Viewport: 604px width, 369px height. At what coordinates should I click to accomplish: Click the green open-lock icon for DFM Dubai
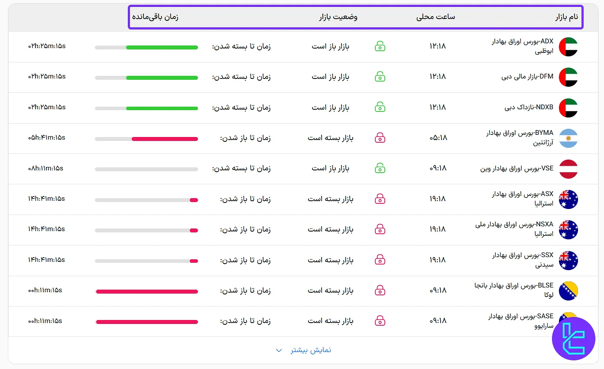click(x=380, y=77)
